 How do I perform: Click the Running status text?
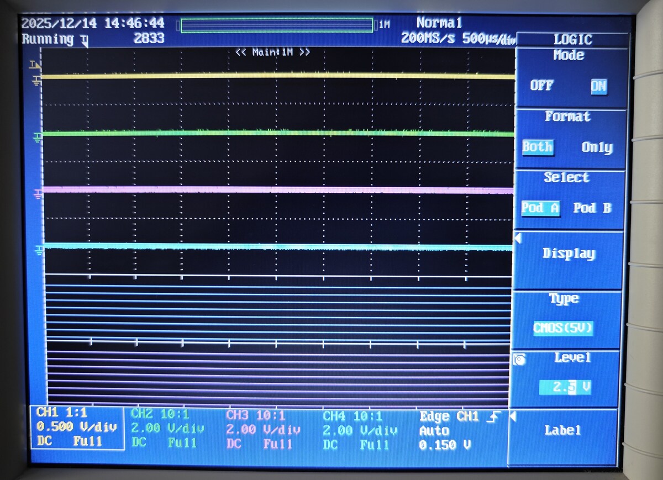[x=48, y=39]
